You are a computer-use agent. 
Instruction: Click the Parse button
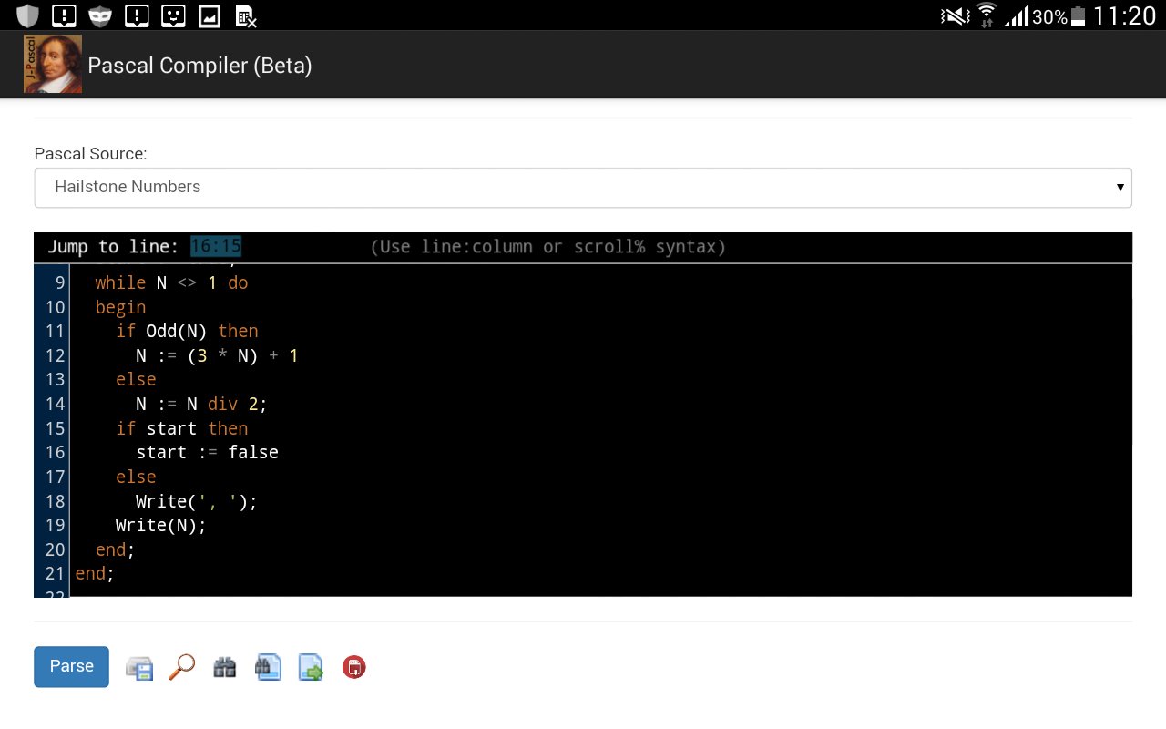pyautogui.click(x=72, y=666)
